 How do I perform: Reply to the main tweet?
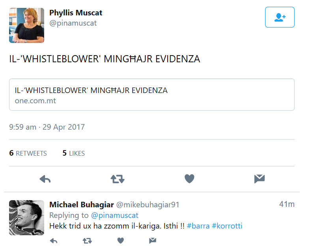(x=45, y=179)
